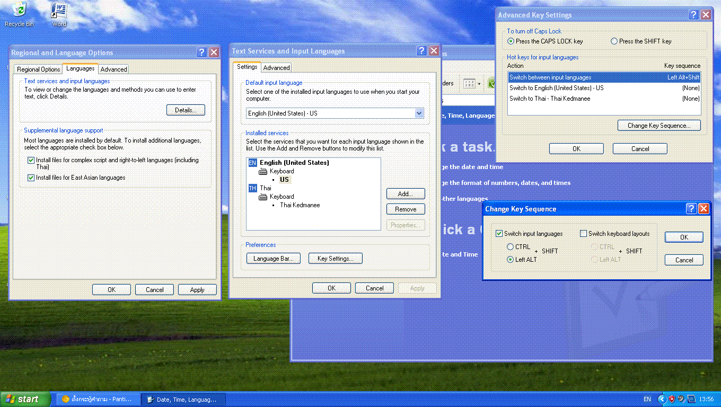Viewport: 721px width, 407px height.
Task: Click help button in Advanced Key Settings
Action: pyautogui.click(x=693, y=15)
